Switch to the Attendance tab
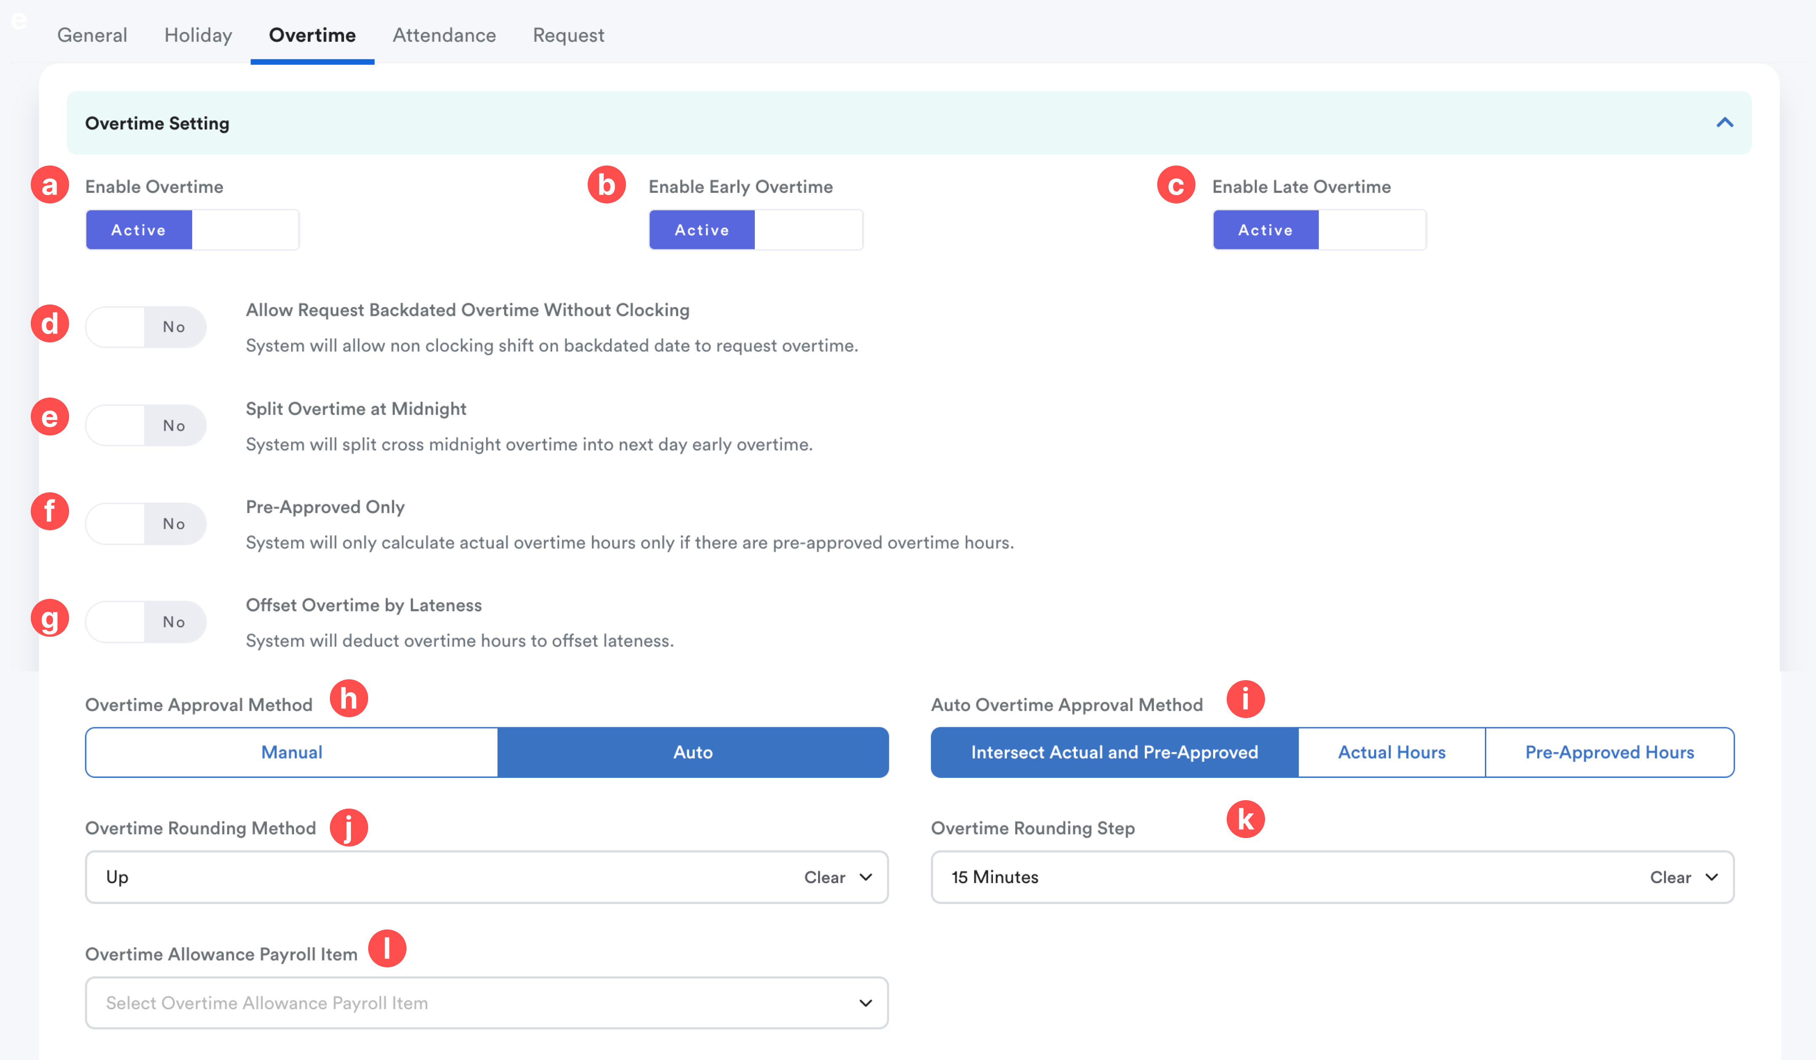This screenshot has height=1060, width=1816. tap(444, 35)
